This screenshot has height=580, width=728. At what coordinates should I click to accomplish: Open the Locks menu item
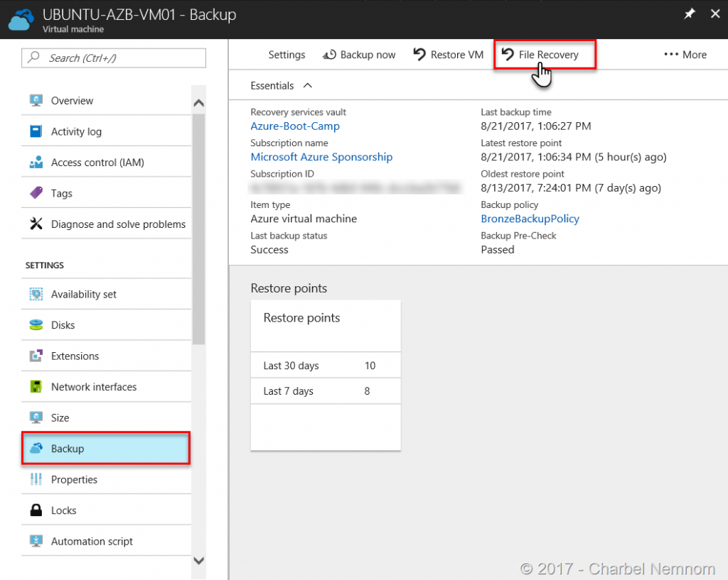click(107, 510)
